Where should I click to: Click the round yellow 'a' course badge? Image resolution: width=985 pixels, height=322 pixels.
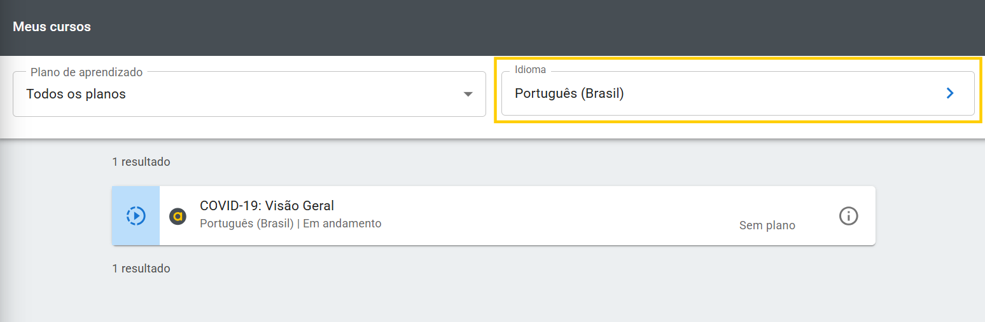click(x=178, y=217)
